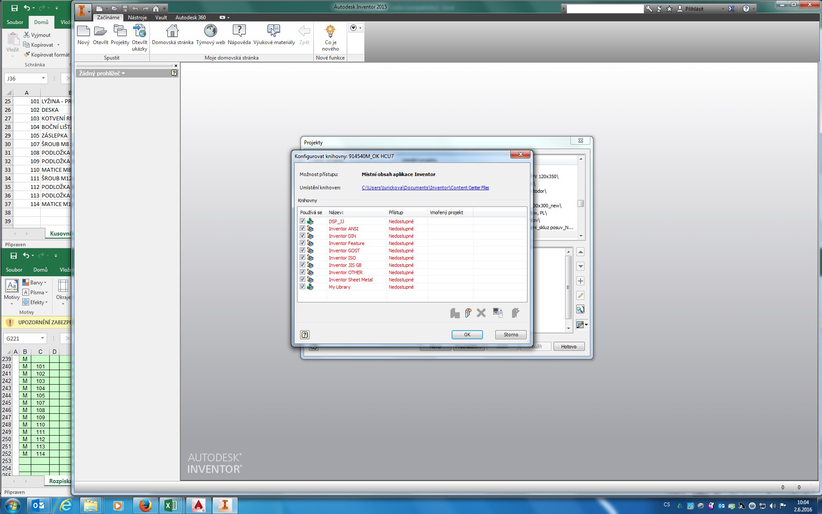Click the Hotovo button in Projekty dialog
The image size is (822, 514).
(569, 347)
